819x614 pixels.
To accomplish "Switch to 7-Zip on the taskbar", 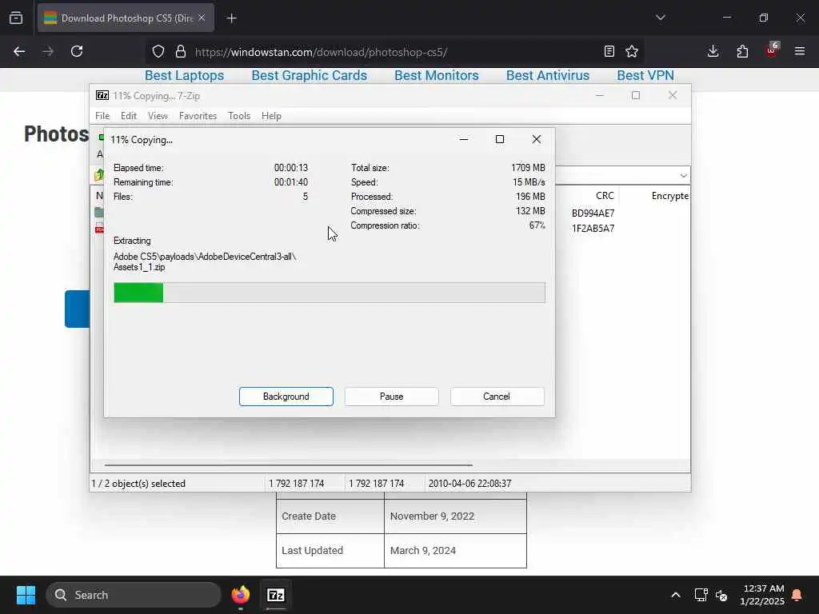I will click(276, 595).
